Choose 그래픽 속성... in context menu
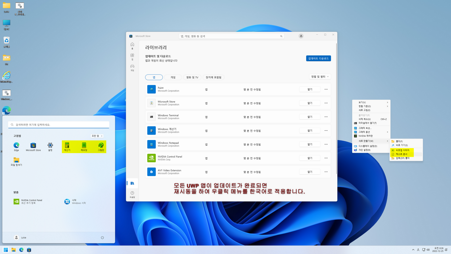 pyautogui.click(x=371, y=128)
